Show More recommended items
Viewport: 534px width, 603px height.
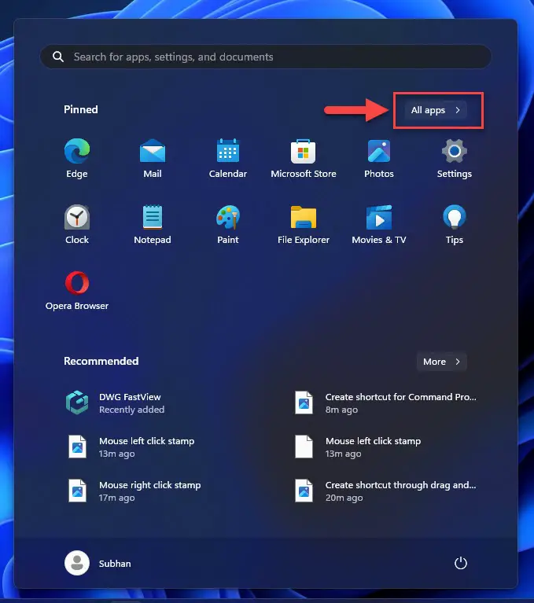442,362
